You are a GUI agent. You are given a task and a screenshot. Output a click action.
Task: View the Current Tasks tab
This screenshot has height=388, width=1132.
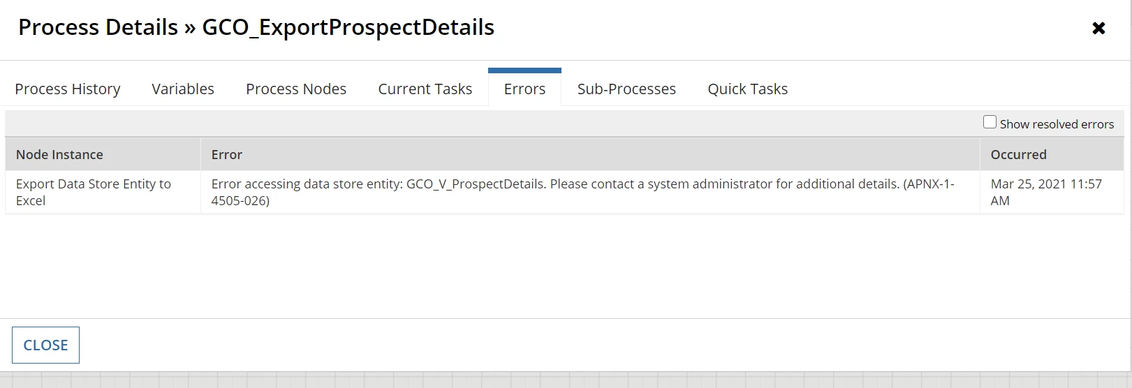pos(425,89)
